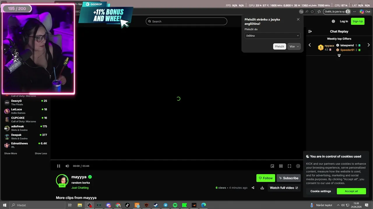The height and width of the screenshot is (209, 373).
Task: Open the browser favorites list icon
Action: tap(319, 12)
